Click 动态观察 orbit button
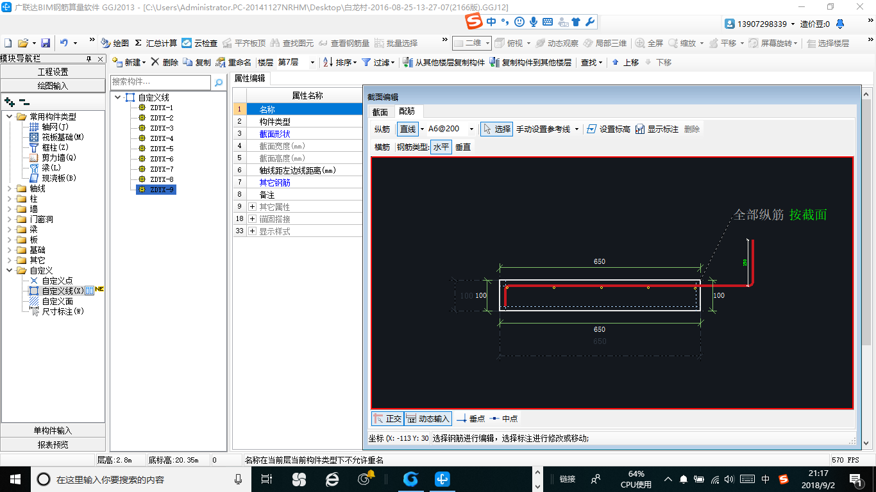 pos(557,43)
